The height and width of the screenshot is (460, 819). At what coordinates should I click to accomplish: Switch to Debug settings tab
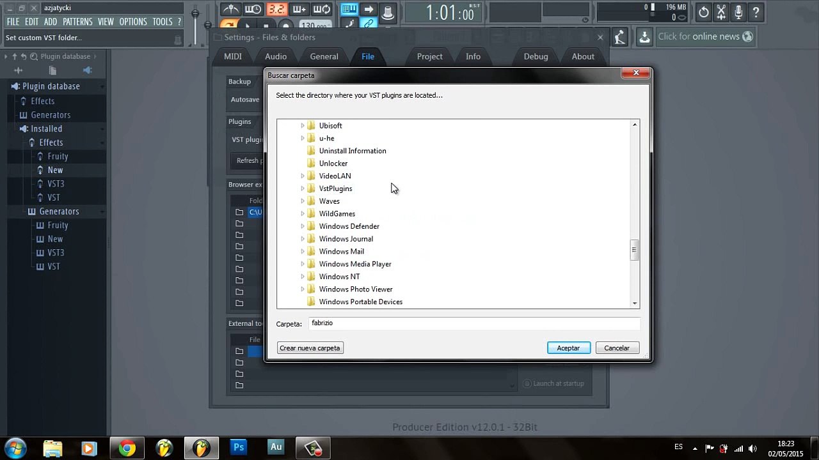click(536, 56)
